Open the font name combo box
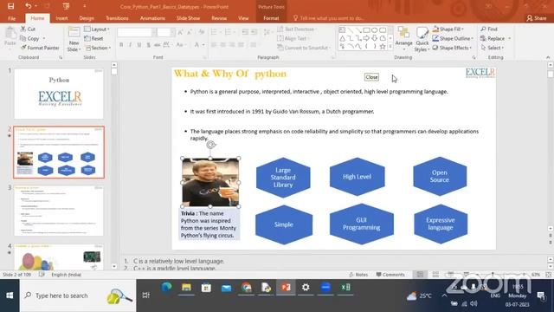554x312 pixels. point(137,32)
